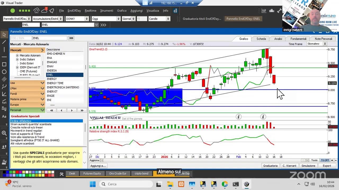Switch to Graduatoria titoli EndOfDay window tab
This screenshot has height=190, width=339.
tap(202, 19)
